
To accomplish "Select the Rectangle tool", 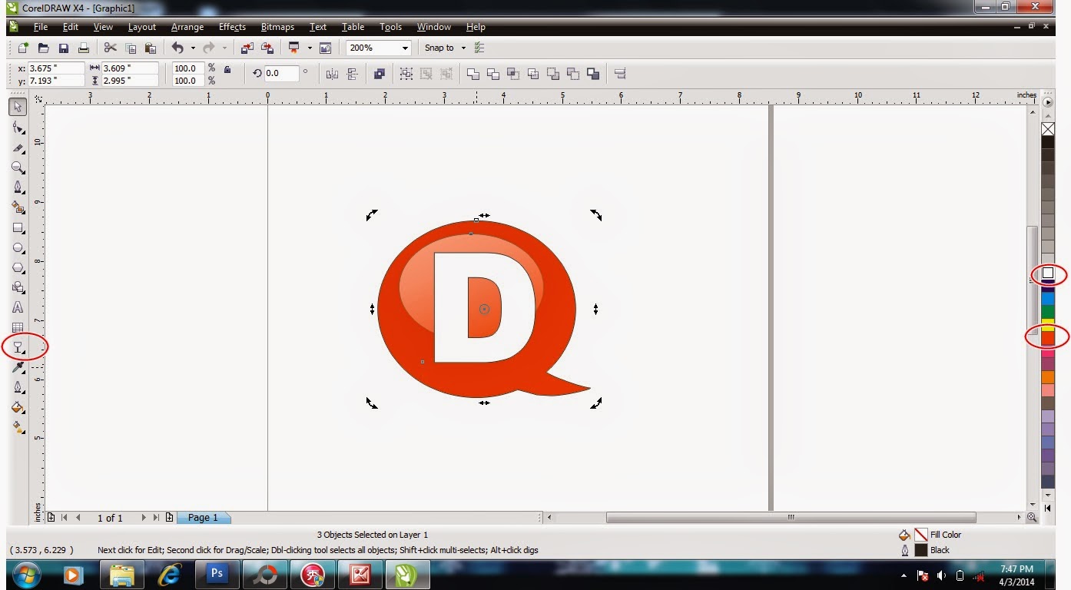I will point(17,227).
